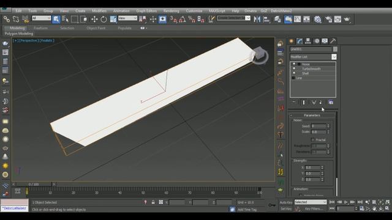The width and height of the screenshot is (392, 220).
Task: Click the object color swatch
Action: click(335, 49)
